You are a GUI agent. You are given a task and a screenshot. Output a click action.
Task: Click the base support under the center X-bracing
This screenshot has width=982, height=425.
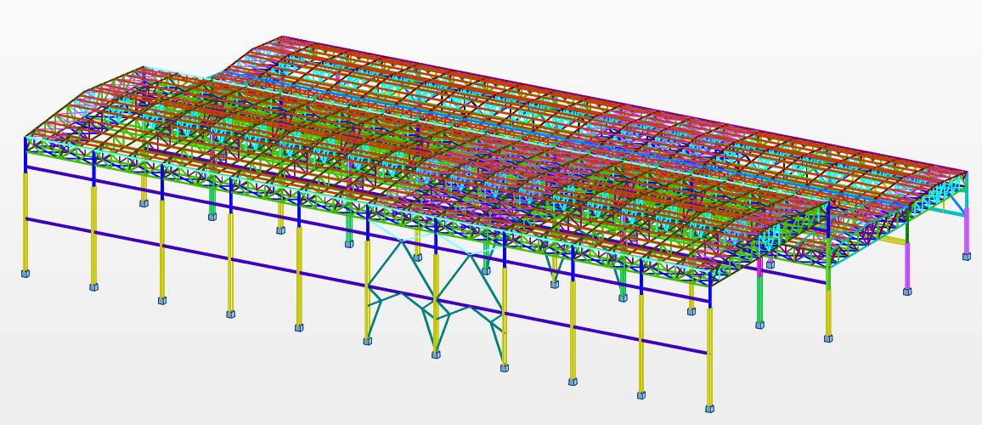pyautogui.click(x=436, y=354)
